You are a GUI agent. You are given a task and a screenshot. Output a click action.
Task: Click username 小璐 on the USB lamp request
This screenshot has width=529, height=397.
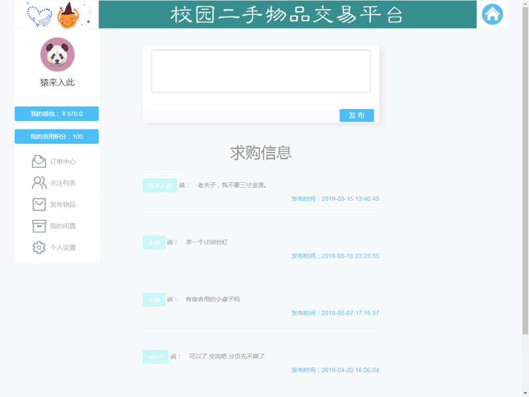154,242
